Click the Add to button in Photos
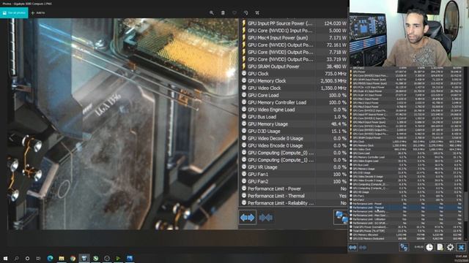Screen dimensions: 469x263 pyautogui.click(x=38, y=13)
